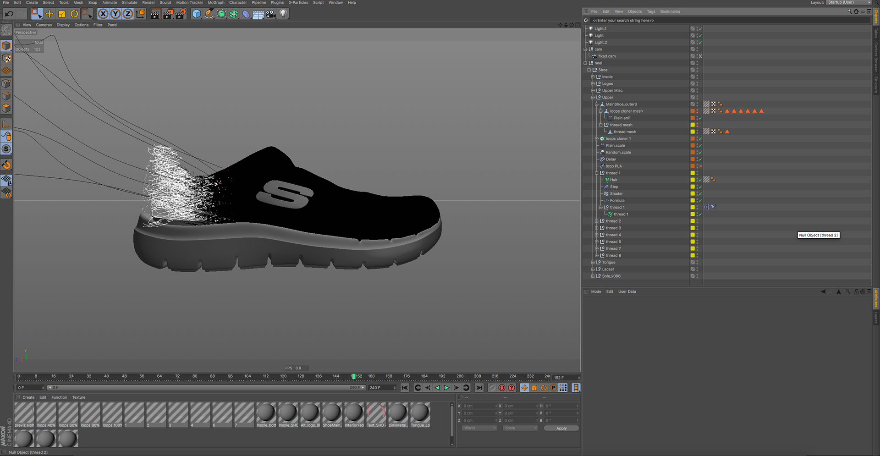
Task: Expand the Upper Misc group
Action: coord(593,90)
